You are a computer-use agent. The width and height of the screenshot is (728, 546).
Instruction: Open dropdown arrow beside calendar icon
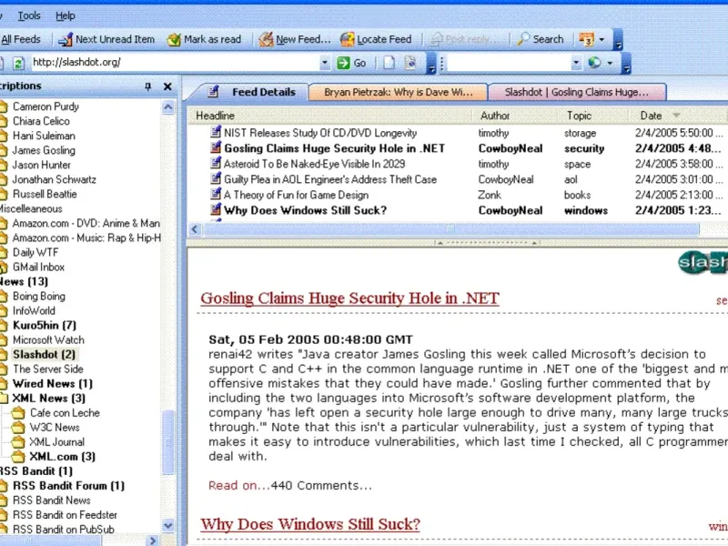click(x=602, y=39)
